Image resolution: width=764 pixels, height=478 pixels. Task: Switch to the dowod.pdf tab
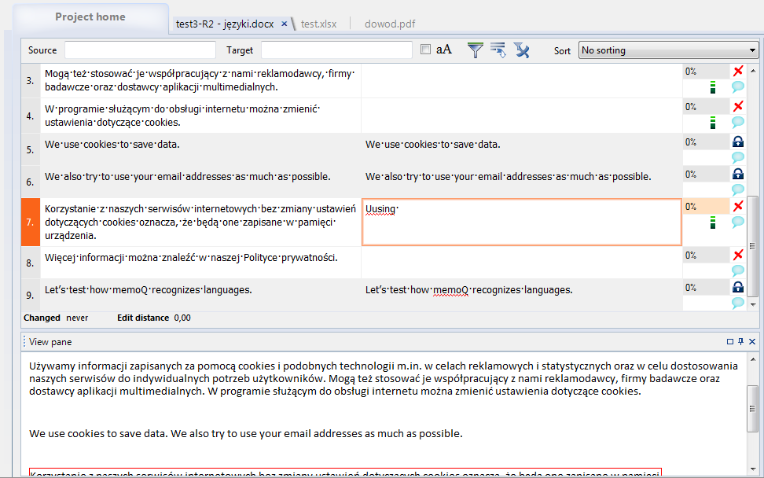[x=390, y=24]
